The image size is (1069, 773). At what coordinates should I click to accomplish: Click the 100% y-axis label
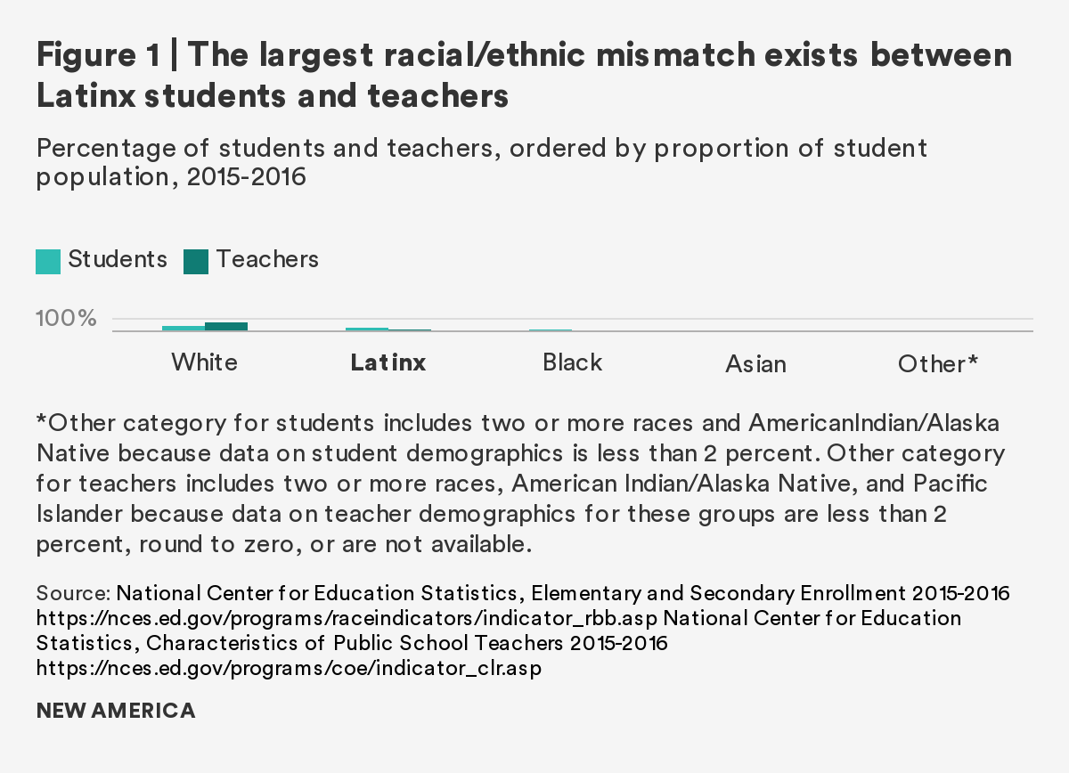click(x=66, y=319)
